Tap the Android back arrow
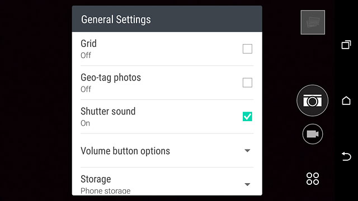Viewport: 358px width, 201px height. pos(346,156)
